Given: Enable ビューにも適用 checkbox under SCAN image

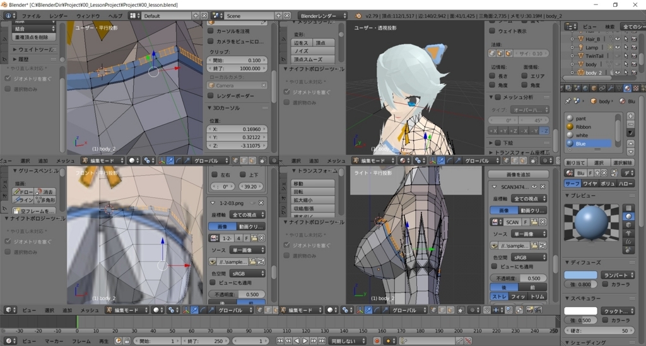Looking at the screenshot, I should tap(494, 266).
